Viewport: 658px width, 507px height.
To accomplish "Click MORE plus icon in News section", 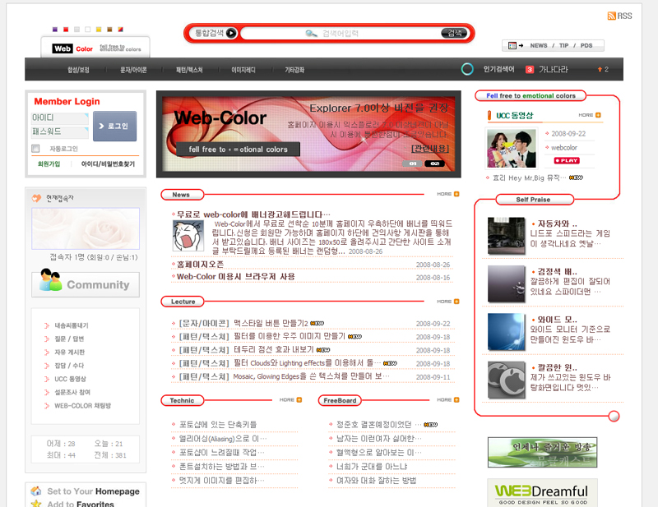I will pyautogui.click(x=456, y=194).
